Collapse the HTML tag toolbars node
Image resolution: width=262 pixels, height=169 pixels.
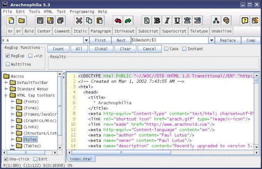(x=6, y=95)
